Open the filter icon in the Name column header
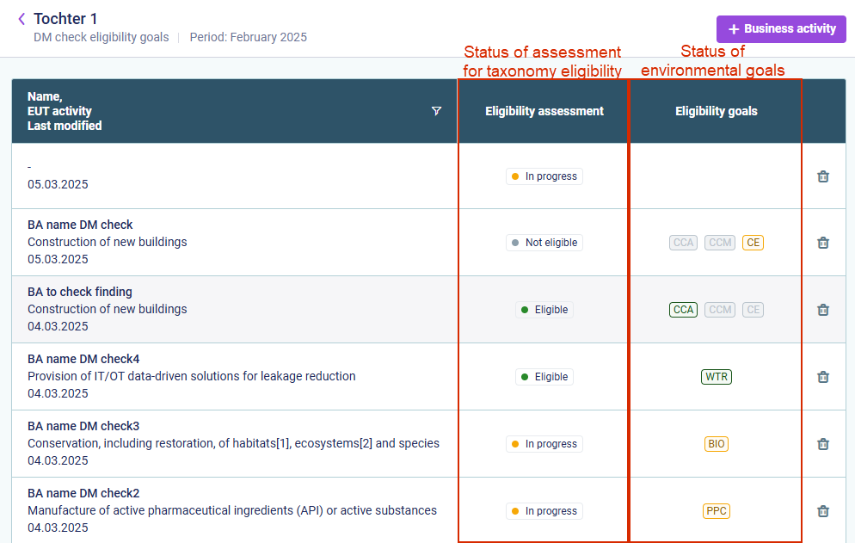855x543 pixels. 436,111
